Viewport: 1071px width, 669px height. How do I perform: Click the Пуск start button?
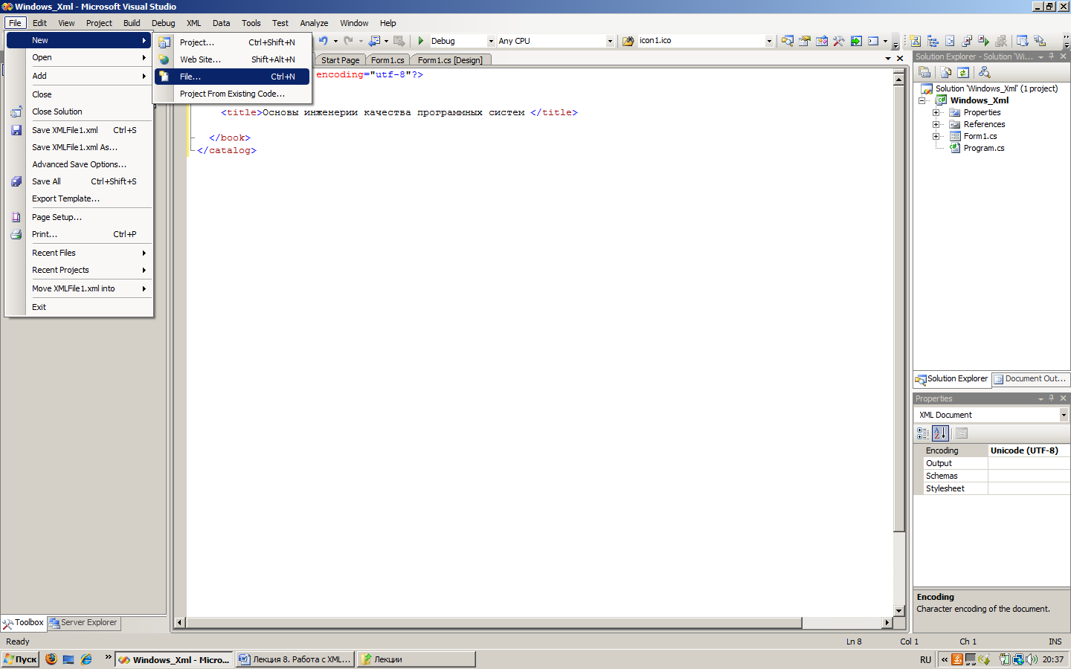tap(20, 659)
